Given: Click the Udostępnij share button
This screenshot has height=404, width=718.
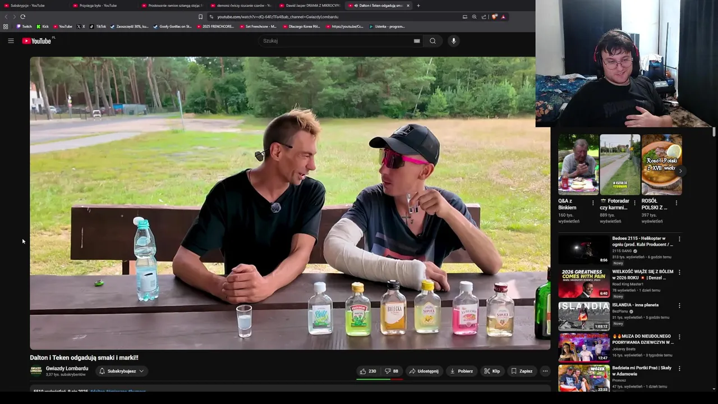Looking at the screenshot, I should click(424, 371).
